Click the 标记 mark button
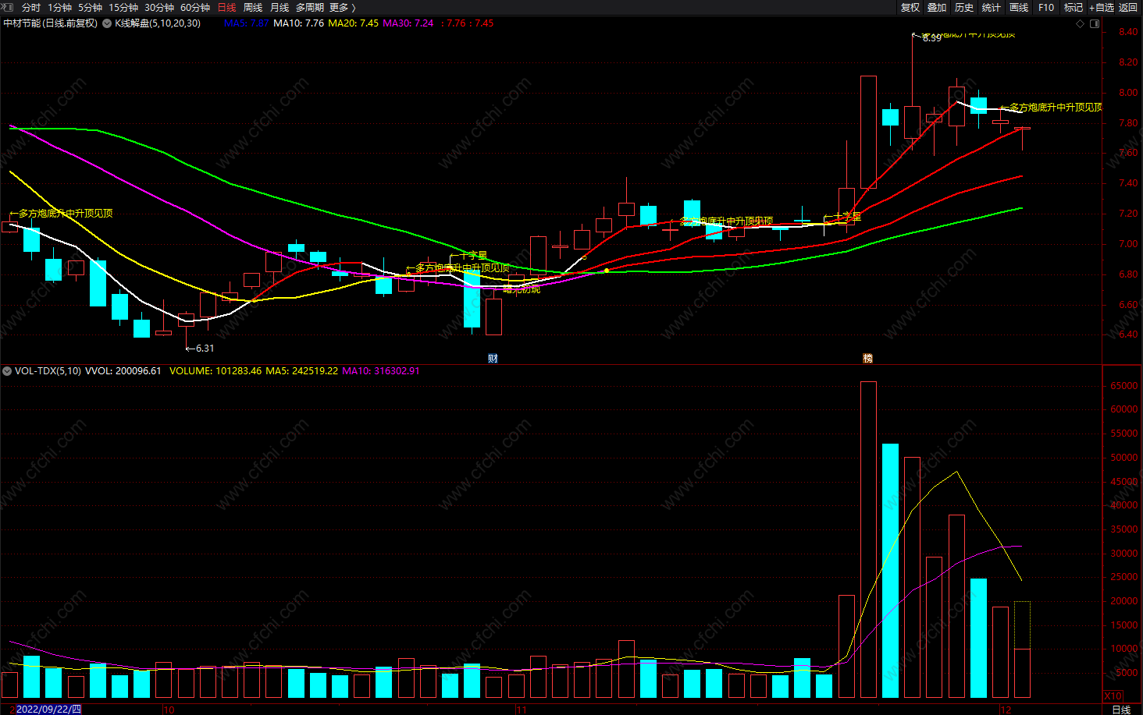 [x=1074, y=8]
